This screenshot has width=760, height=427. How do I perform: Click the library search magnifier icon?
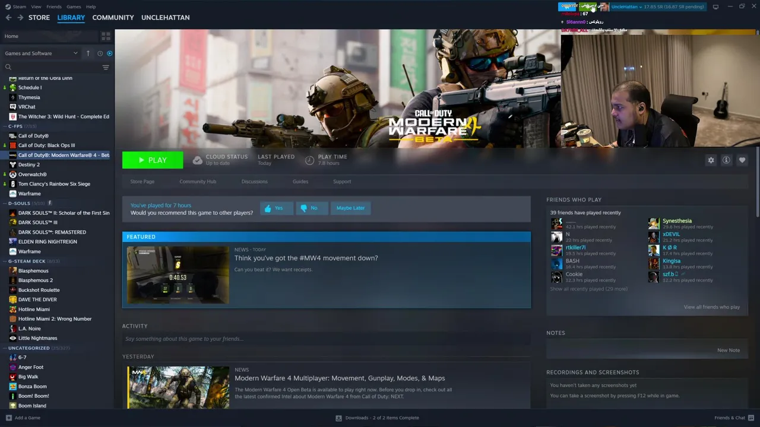[x=8, y=67]
